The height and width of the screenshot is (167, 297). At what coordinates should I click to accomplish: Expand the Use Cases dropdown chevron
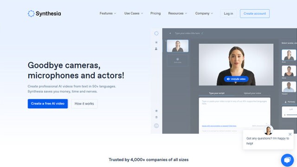click(142, 13)
